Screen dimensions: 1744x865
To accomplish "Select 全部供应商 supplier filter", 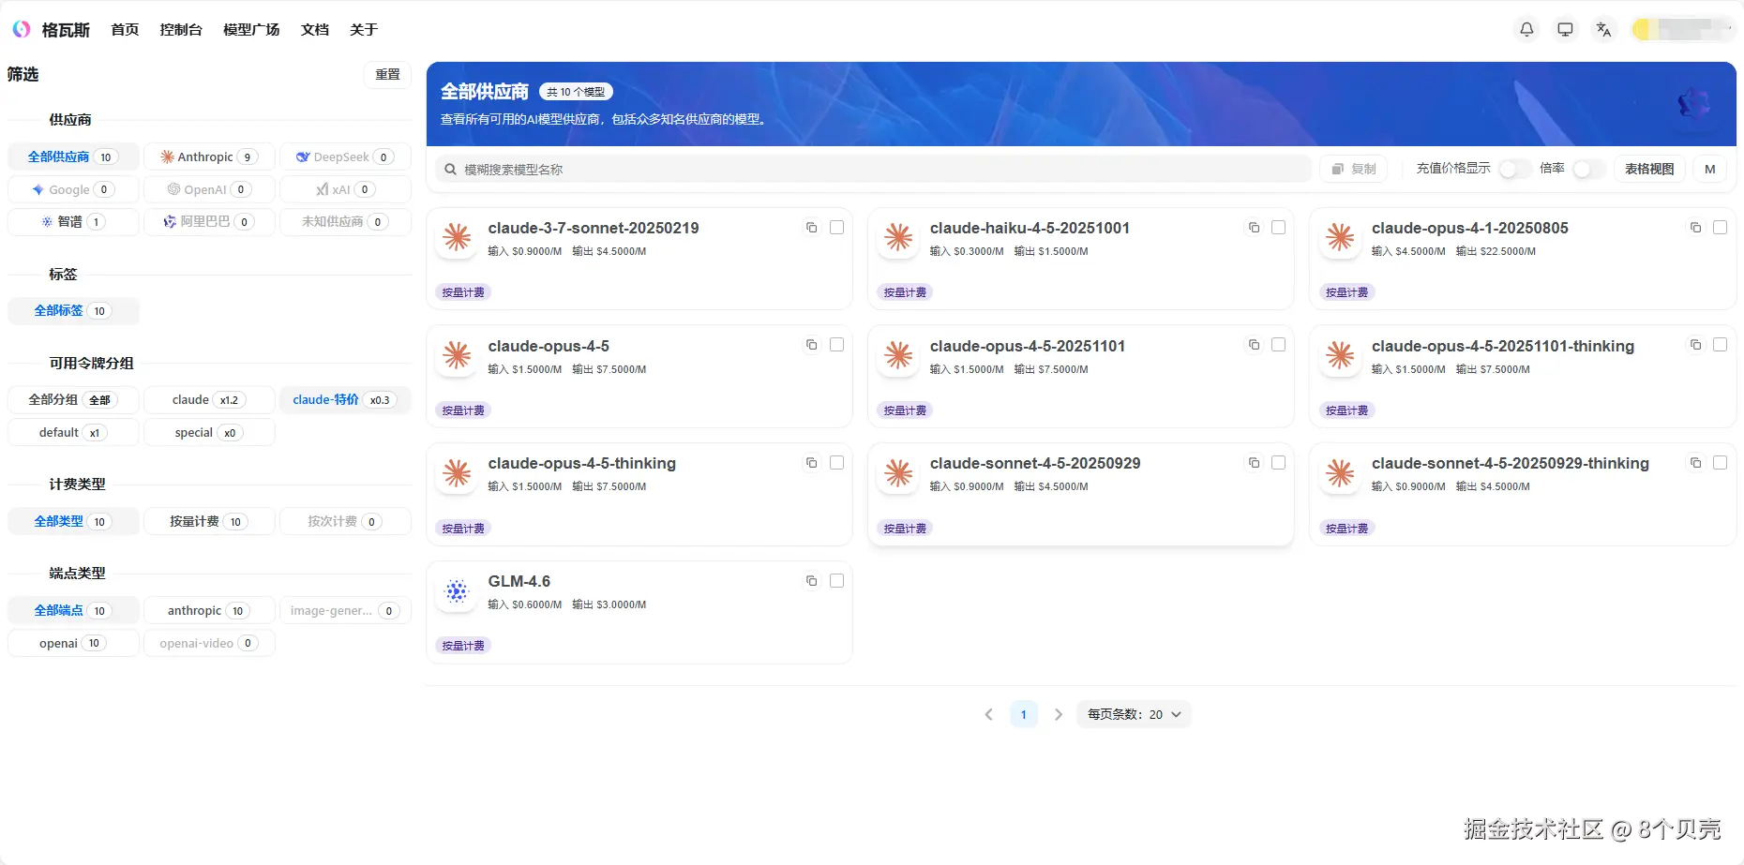I will 73,157.
